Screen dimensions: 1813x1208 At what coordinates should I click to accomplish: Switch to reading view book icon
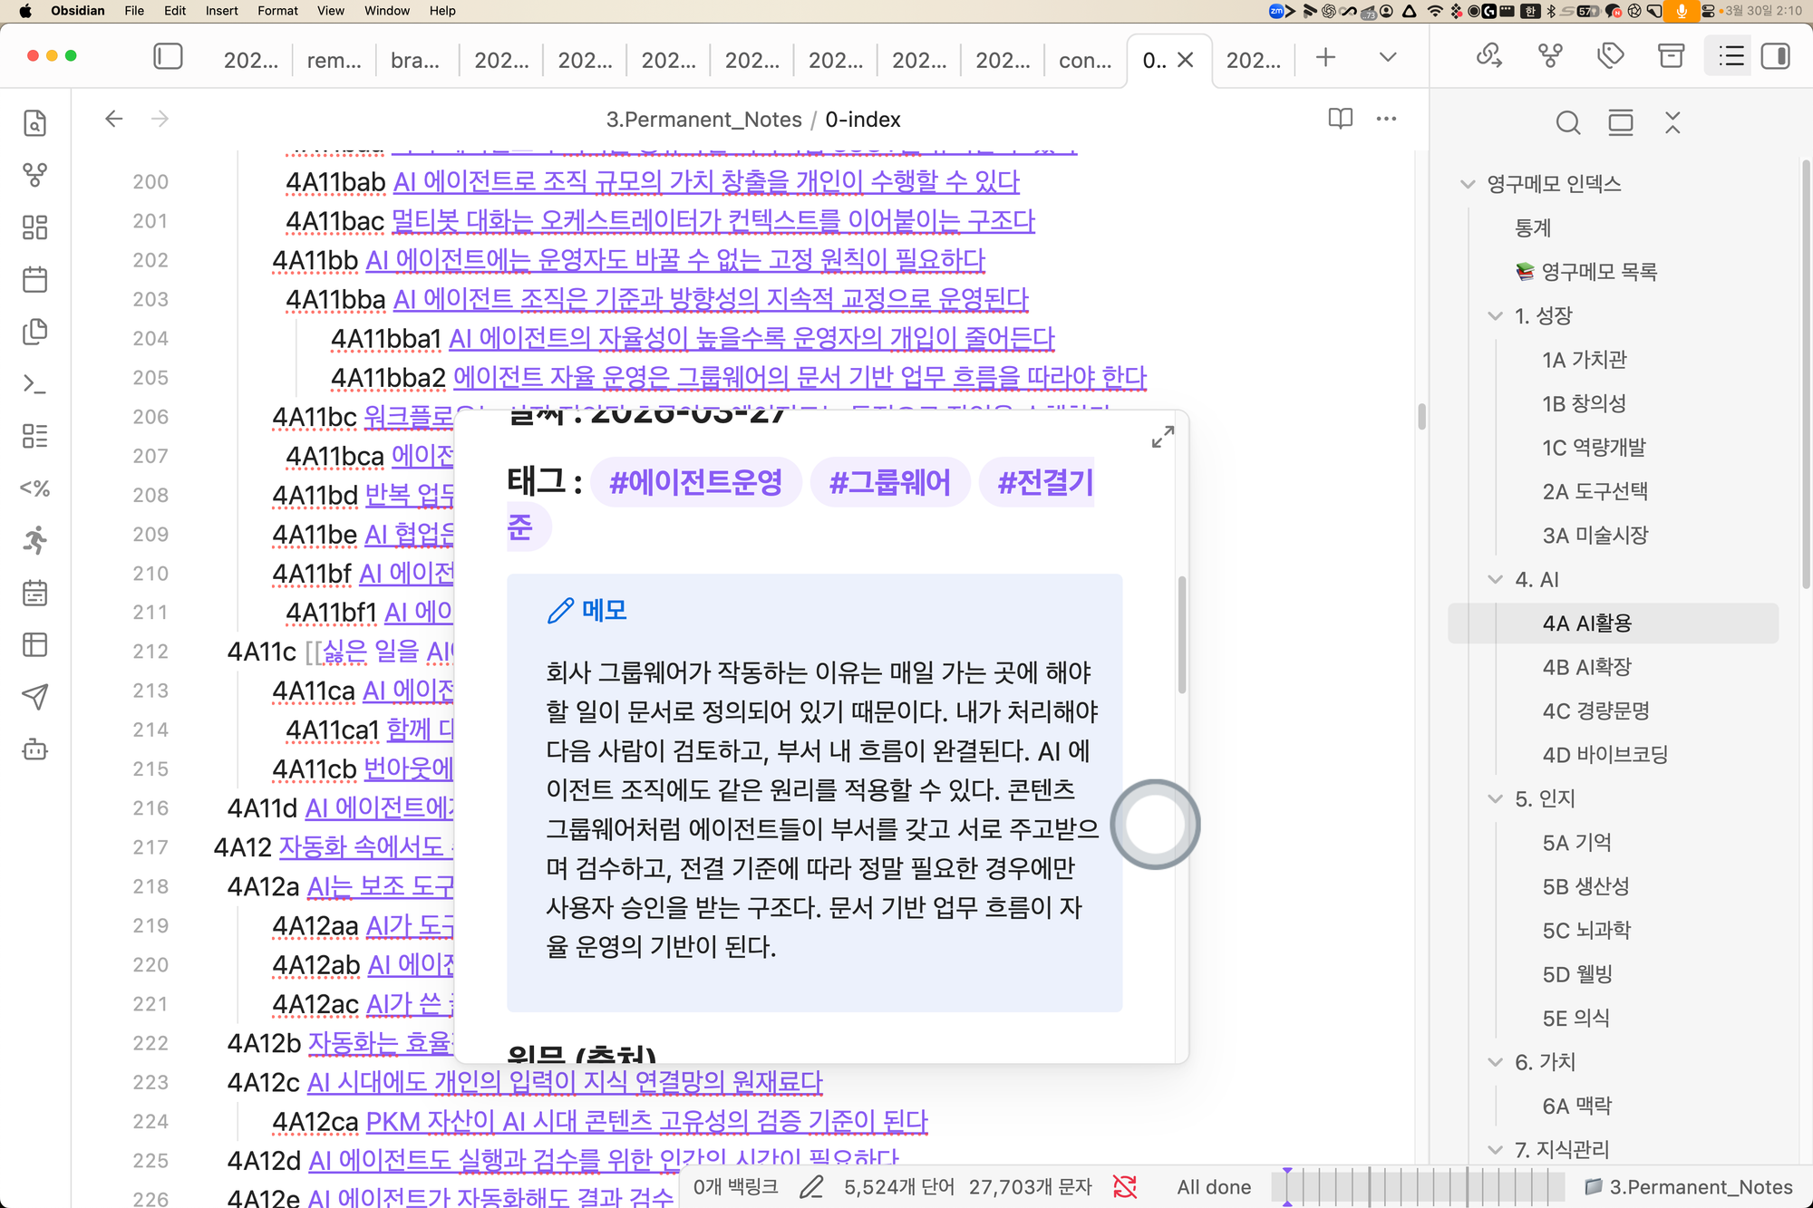click(x=1340, y=119)
